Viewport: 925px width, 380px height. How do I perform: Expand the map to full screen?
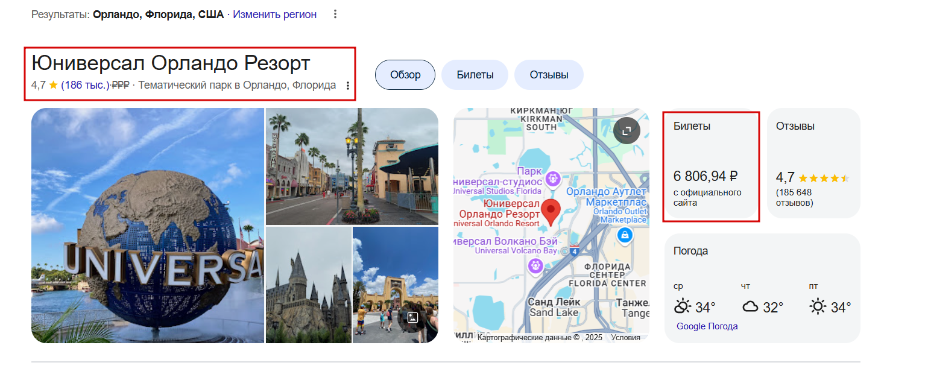click(x=627, y=131)
